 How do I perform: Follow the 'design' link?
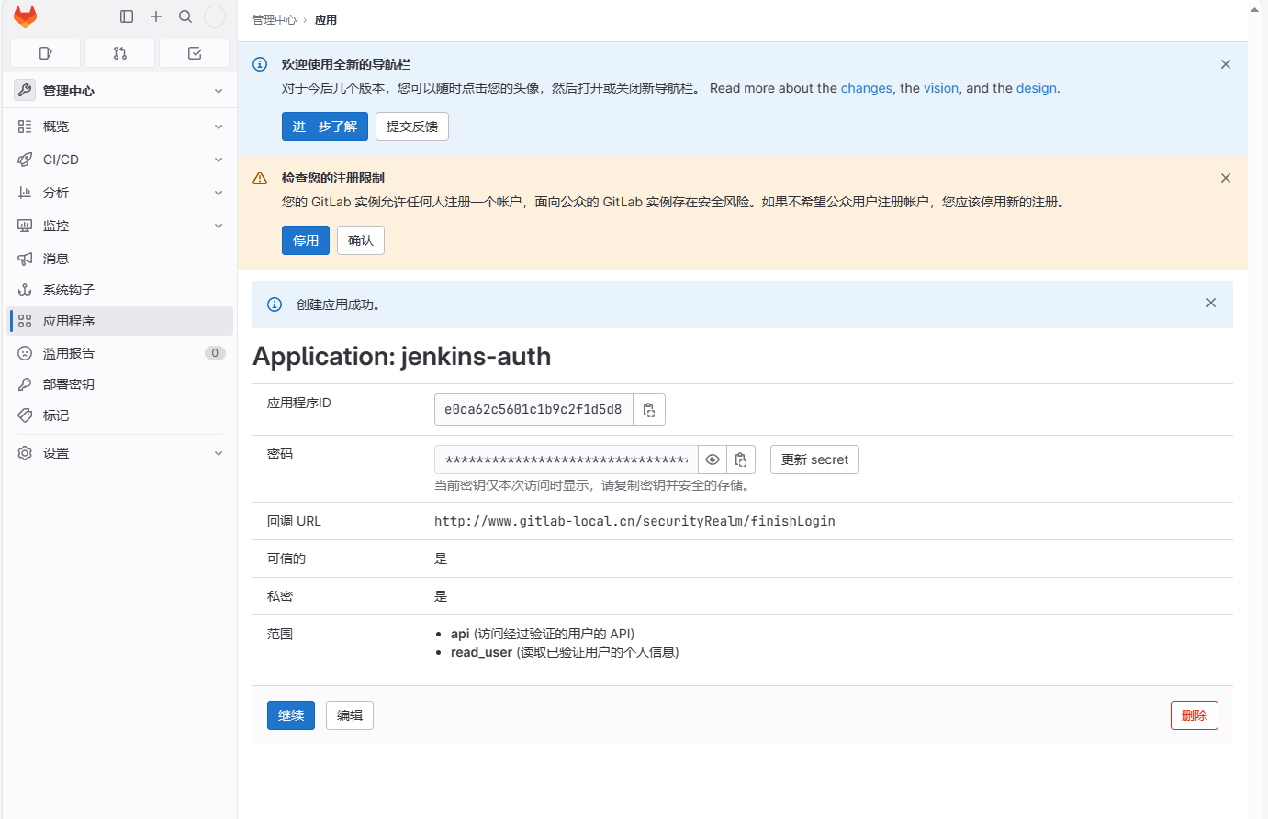pos(1037,88)
